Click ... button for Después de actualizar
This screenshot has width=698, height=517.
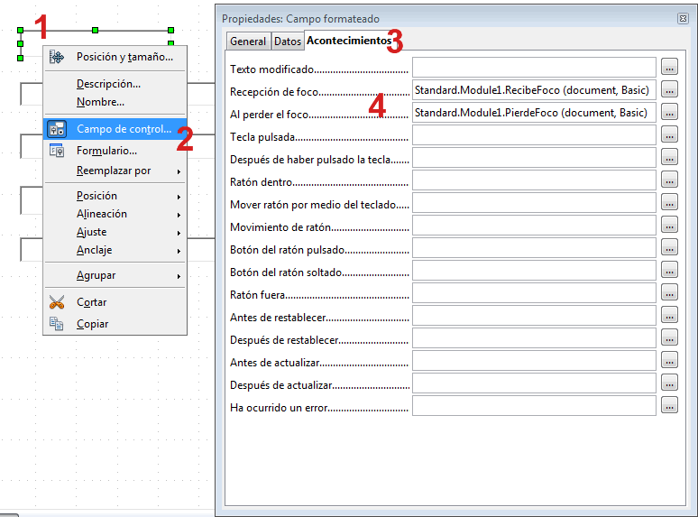669,383
